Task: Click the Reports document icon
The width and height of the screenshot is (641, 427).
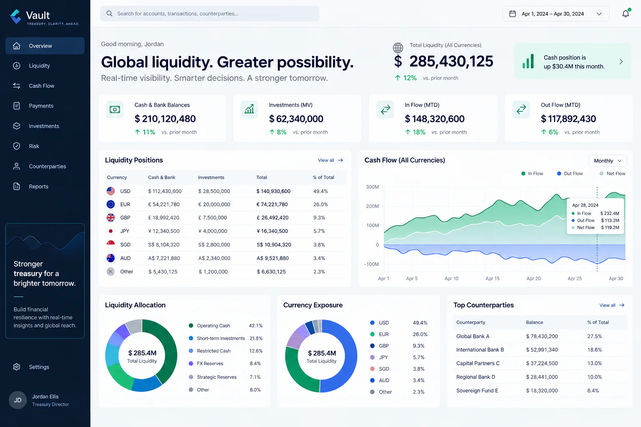Action: tap(17, 186)
